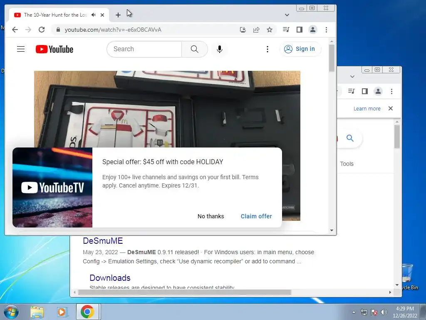
Task: Share this page via address bar icon
Action: click(x=256, y=30)
